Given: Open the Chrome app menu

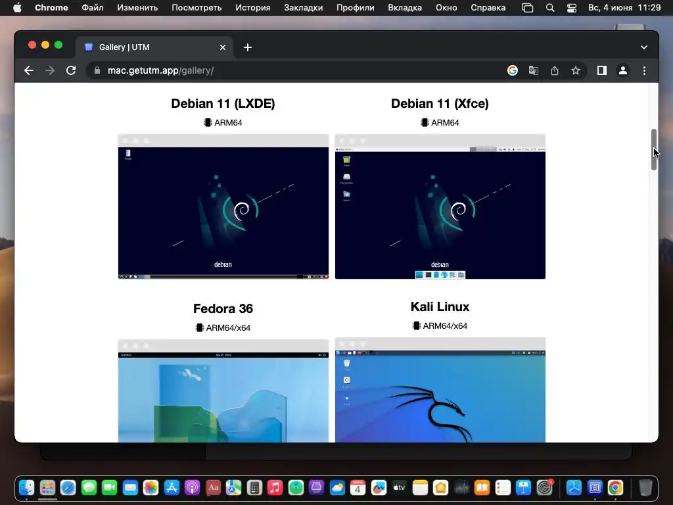Looking at the screenshot, I should tap(51, 8).
